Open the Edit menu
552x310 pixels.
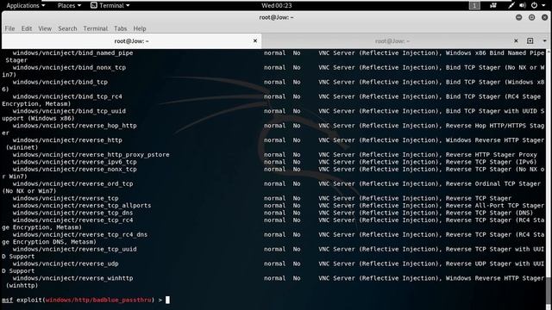27,28
